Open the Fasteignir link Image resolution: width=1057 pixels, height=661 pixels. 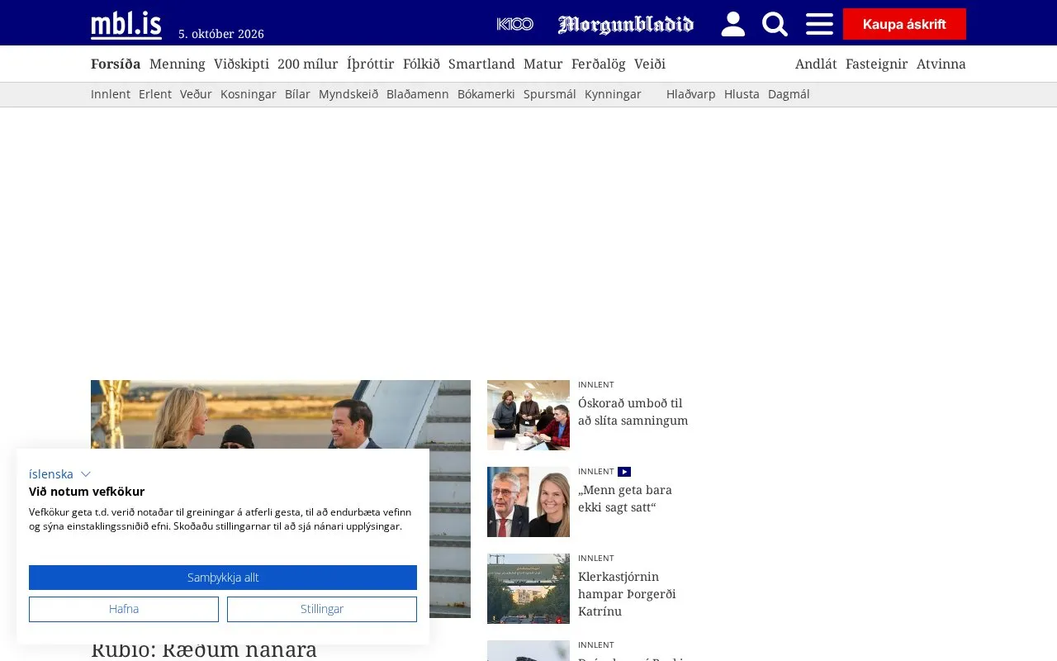click(877, 64)
